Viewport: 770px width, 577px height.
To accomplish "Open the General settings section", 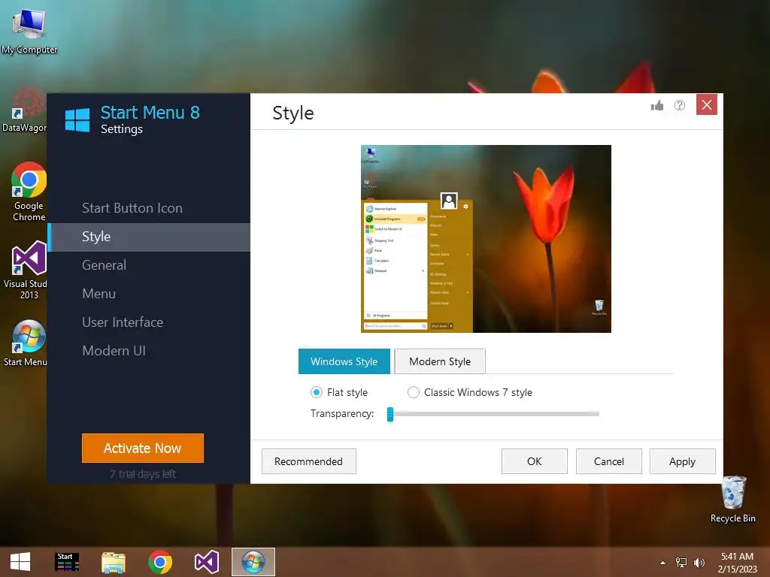I will pos(149,265).
